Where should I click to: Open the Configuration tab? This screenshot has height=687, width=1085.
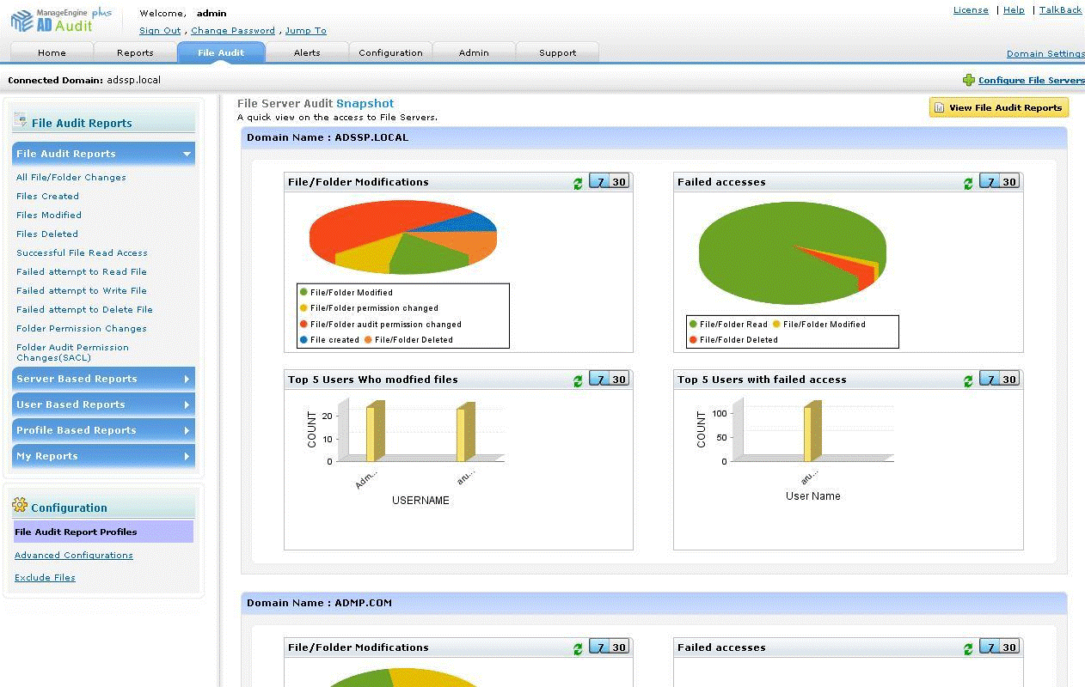pos(390,52)
